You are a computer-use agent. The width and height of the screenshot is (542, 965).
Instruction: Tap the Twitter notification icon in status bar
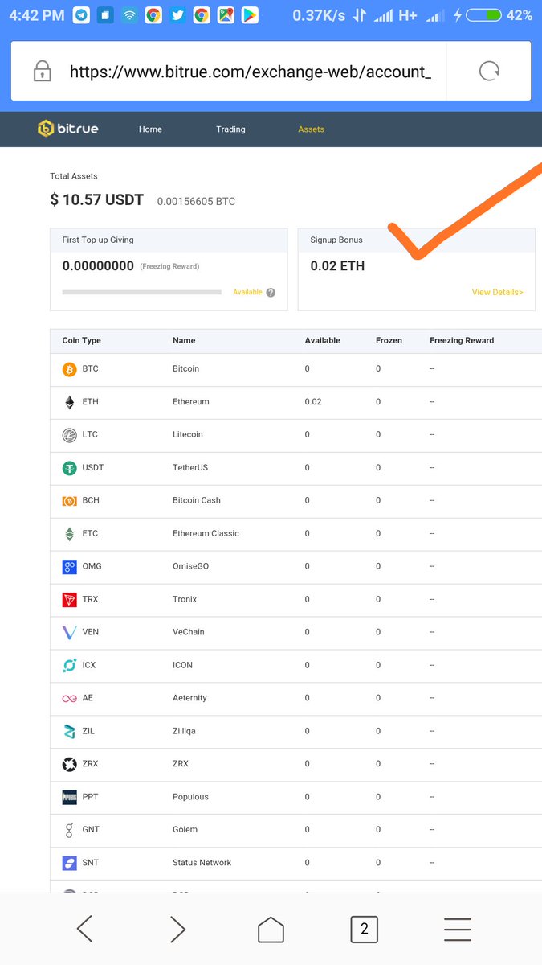(x=177, y=15)
